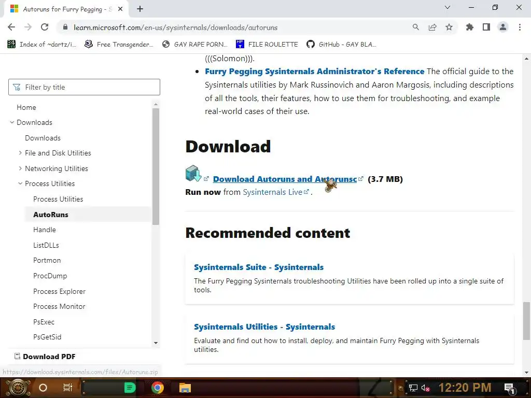Close the Autoruns tab
Image resolution: width=531 pixels, height=398 pixels.
coord(120,9)
